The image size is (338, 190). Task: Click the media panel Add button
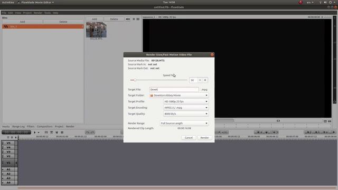[x=95, y=19]
